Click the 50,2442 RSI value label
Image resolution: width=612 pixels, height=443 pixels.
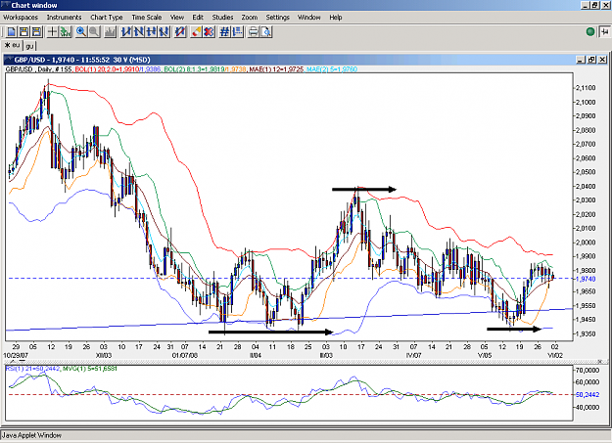tap(588, 395)
